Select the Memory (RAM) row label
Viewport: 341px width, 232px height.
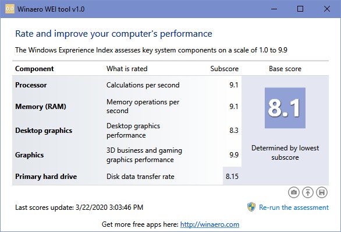(x=41, y=107)
